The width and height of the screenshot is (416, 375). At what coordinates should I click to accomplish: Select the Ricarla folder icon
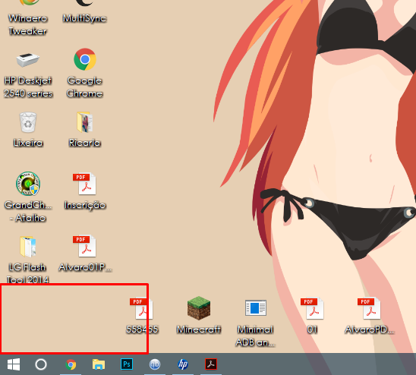point(84,130)
